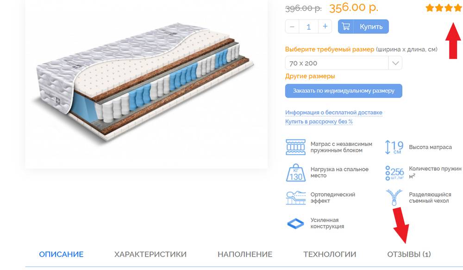Click the quantity input field showing 1

[308, 26]
